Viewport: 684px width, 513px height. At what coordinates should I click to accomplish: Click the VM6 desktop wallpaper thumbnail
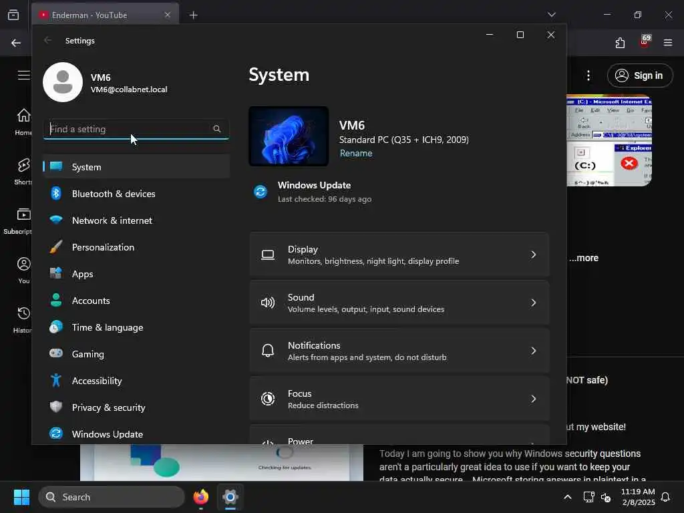[x=289, y=136]
